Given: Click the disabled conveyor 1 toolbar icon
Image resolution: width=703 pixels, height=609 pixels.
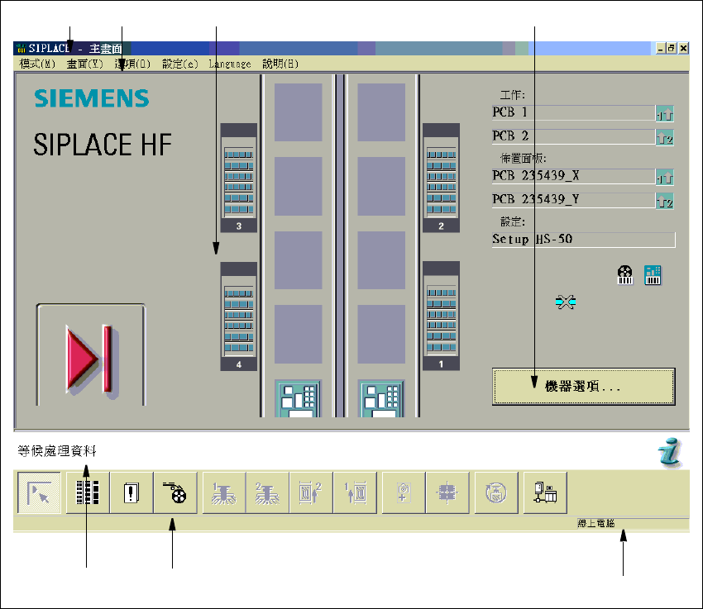Looking at the screenshot, I should click(224, 492).
